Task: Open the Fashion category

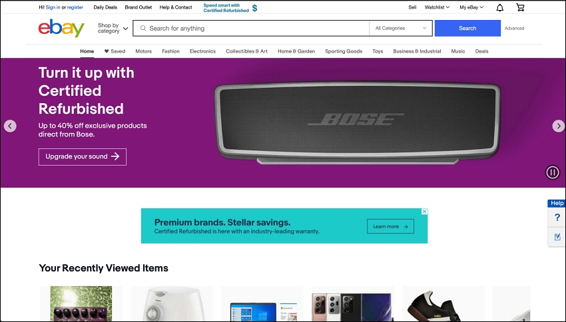Action: pyautogui.click(x=170, y=51)
